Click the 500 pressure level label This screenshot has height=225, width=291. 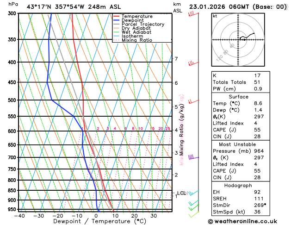pyautogui.click(x=13, y=100)
